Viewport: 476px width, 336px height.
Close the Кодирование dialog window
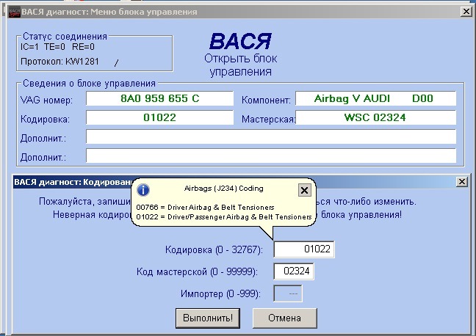461,182
